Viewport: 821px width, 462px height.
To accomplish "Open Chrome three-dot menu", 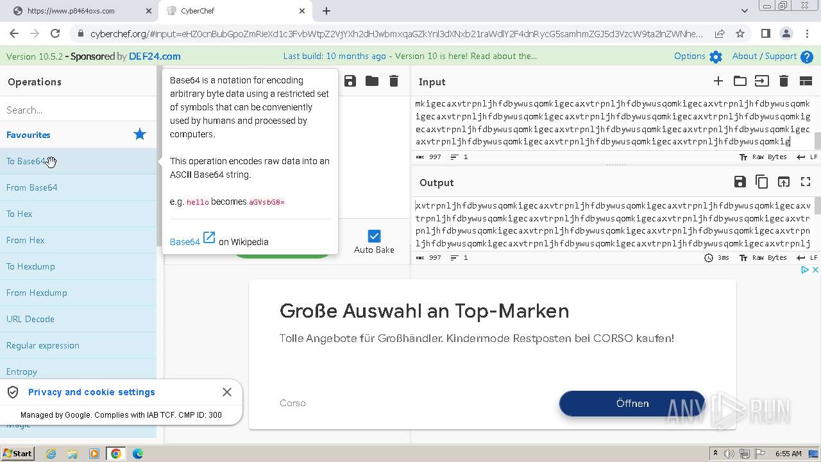I will tap(807, 33).
